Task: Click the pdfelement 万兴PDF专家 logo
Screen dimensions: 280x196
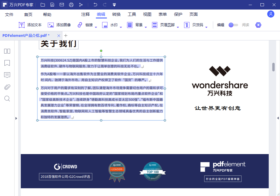Action: (x=223, y=167)
